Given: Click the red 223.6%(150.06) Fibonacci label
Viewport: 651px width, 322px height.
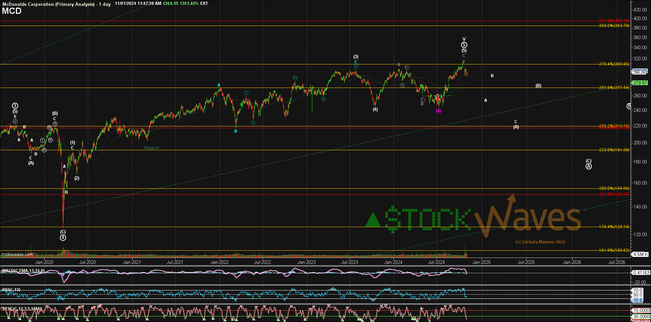Looking at the screenshot, I should tap(614, 194).
